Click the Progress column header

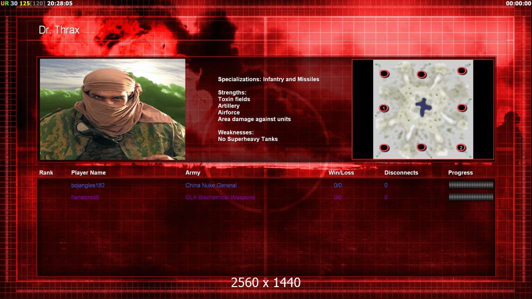[x=461, y=173]
